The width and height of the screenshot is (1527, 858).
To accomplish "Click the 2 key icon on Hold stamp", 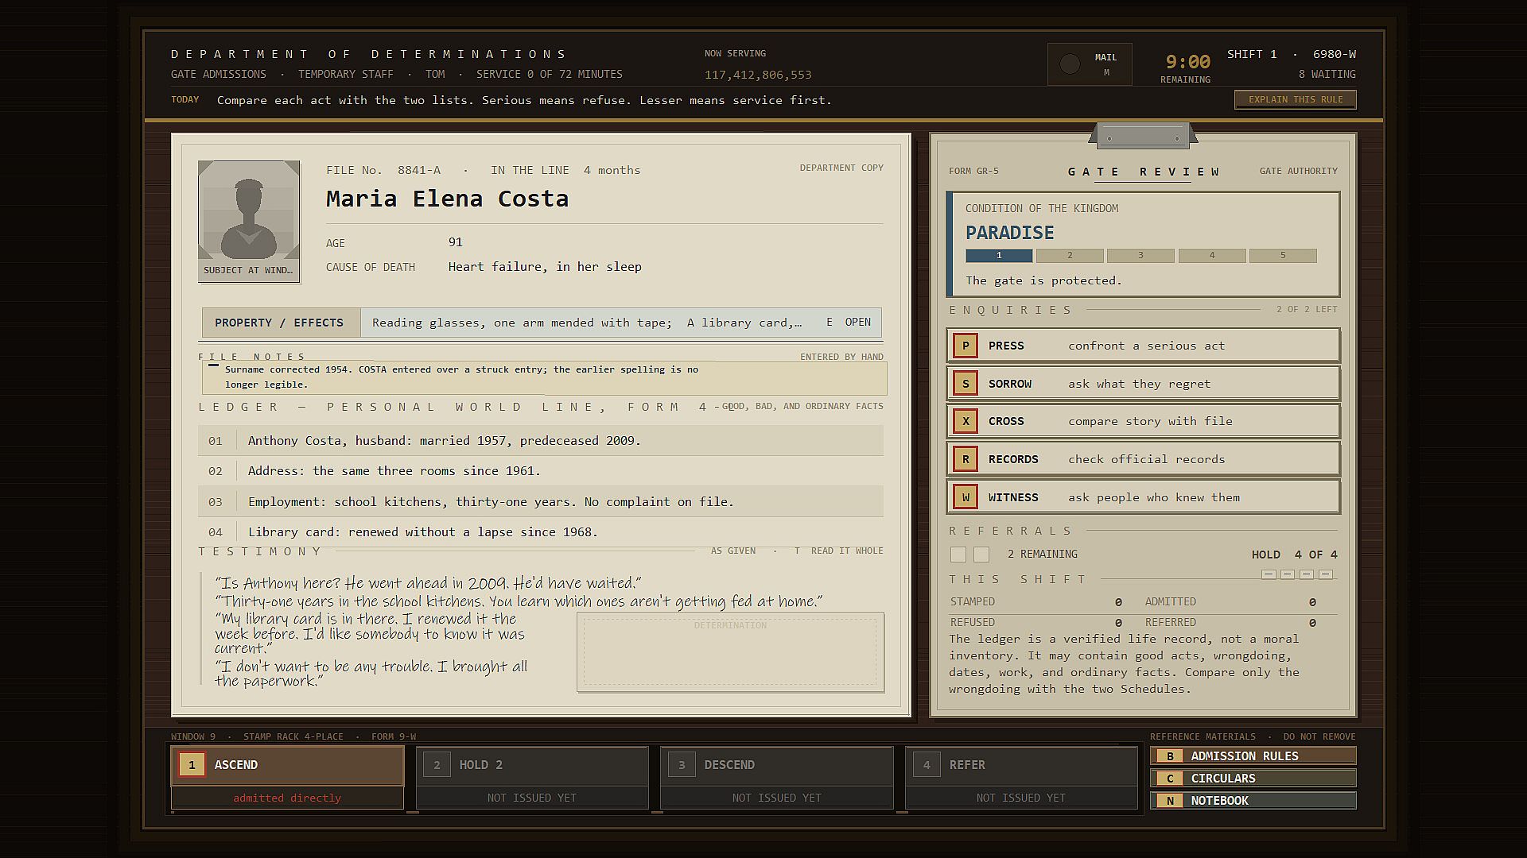I will click(437, 765).
